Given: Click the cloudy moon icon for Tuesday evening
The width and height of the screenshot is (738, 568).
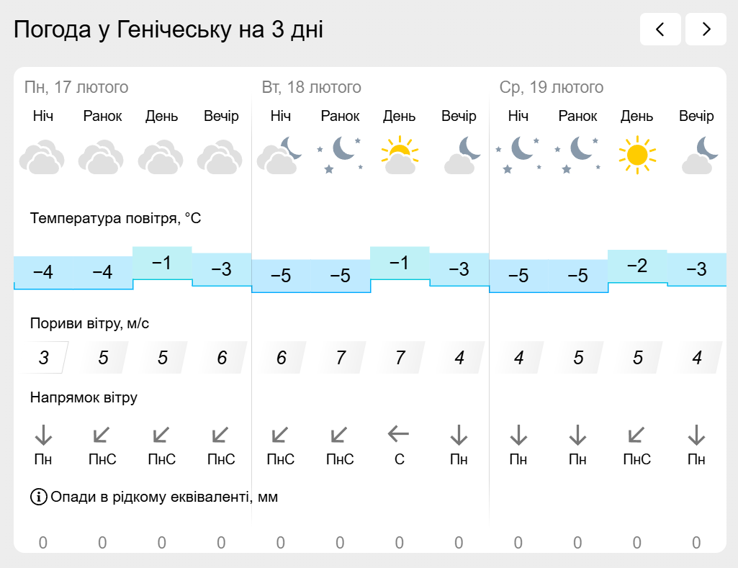Looking at the screenshot, I should (462, 155).
